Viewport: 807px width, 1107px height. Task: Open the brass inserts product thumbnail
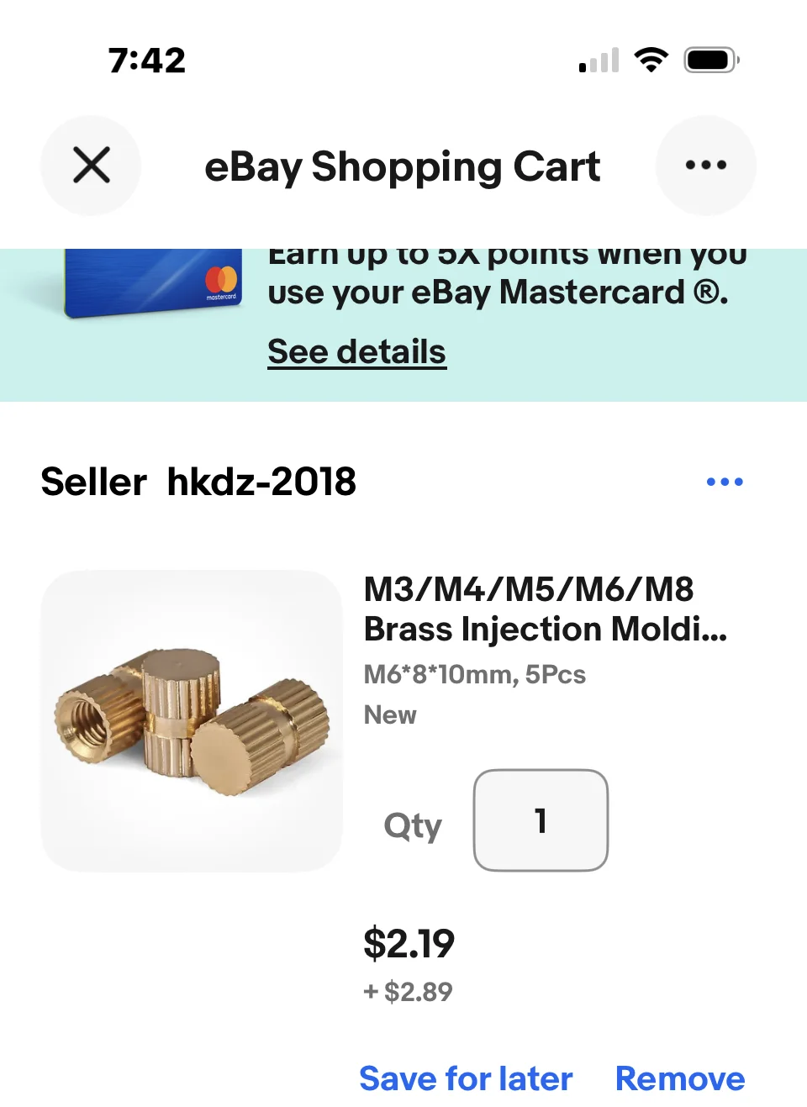coord(192,720)
